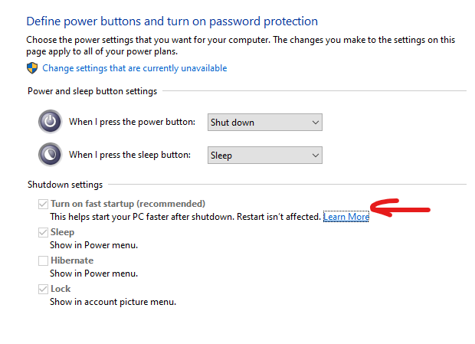Click the 'Turn on fast startup (recommended)' label

pyautogui.click(x=128, y=204)
